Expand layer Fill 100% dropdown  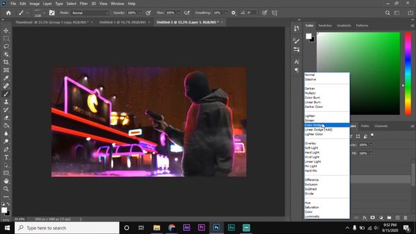[x=371, y=153]
